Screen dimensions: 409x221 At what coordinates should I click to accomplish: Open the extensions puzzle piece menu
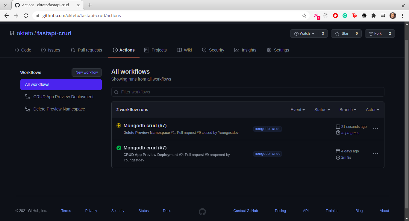tap(374, 16)
